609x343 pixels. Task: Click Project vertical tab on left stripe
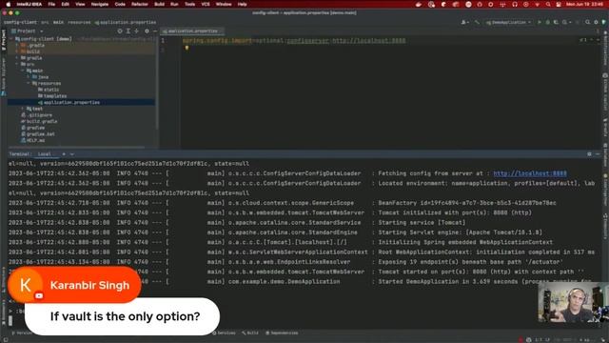coord(4,40)
